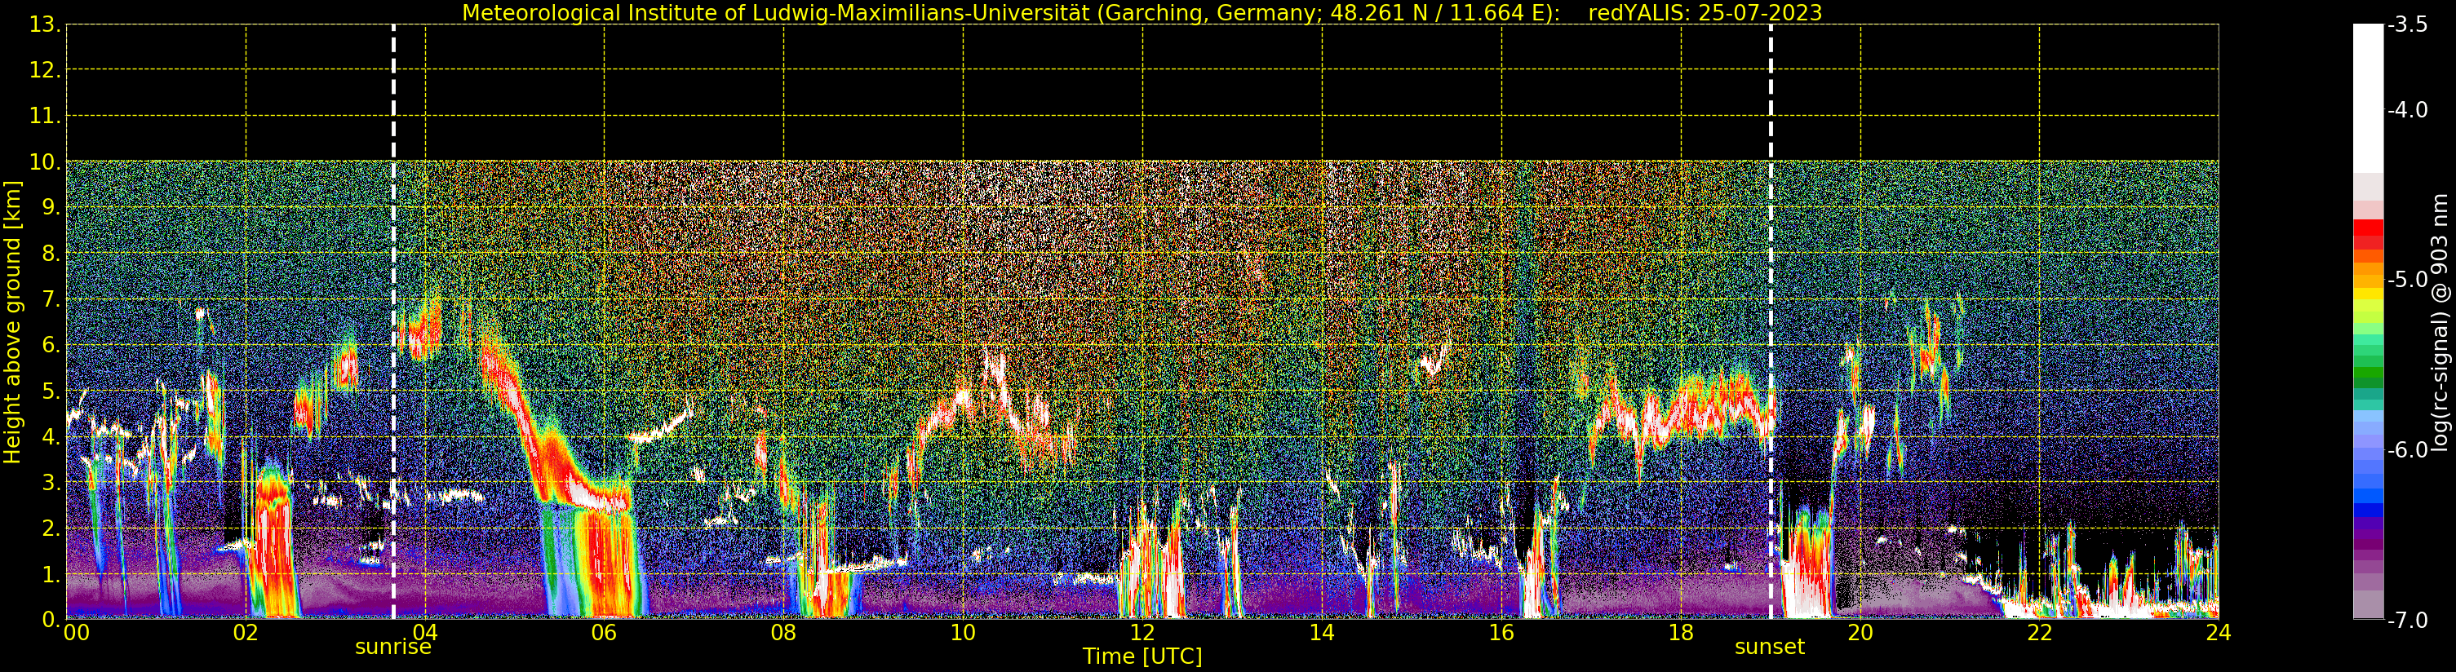Viewport: 2456px width, 672px height.
Task: Click the 'Time [UTC]' axis label
Action: [1142, 657]
